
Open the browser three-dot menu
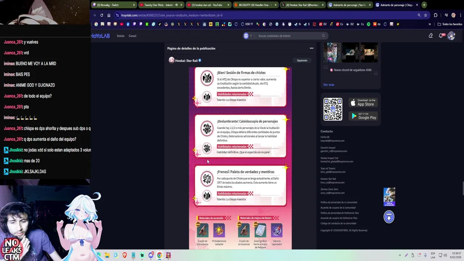point(460,15)
